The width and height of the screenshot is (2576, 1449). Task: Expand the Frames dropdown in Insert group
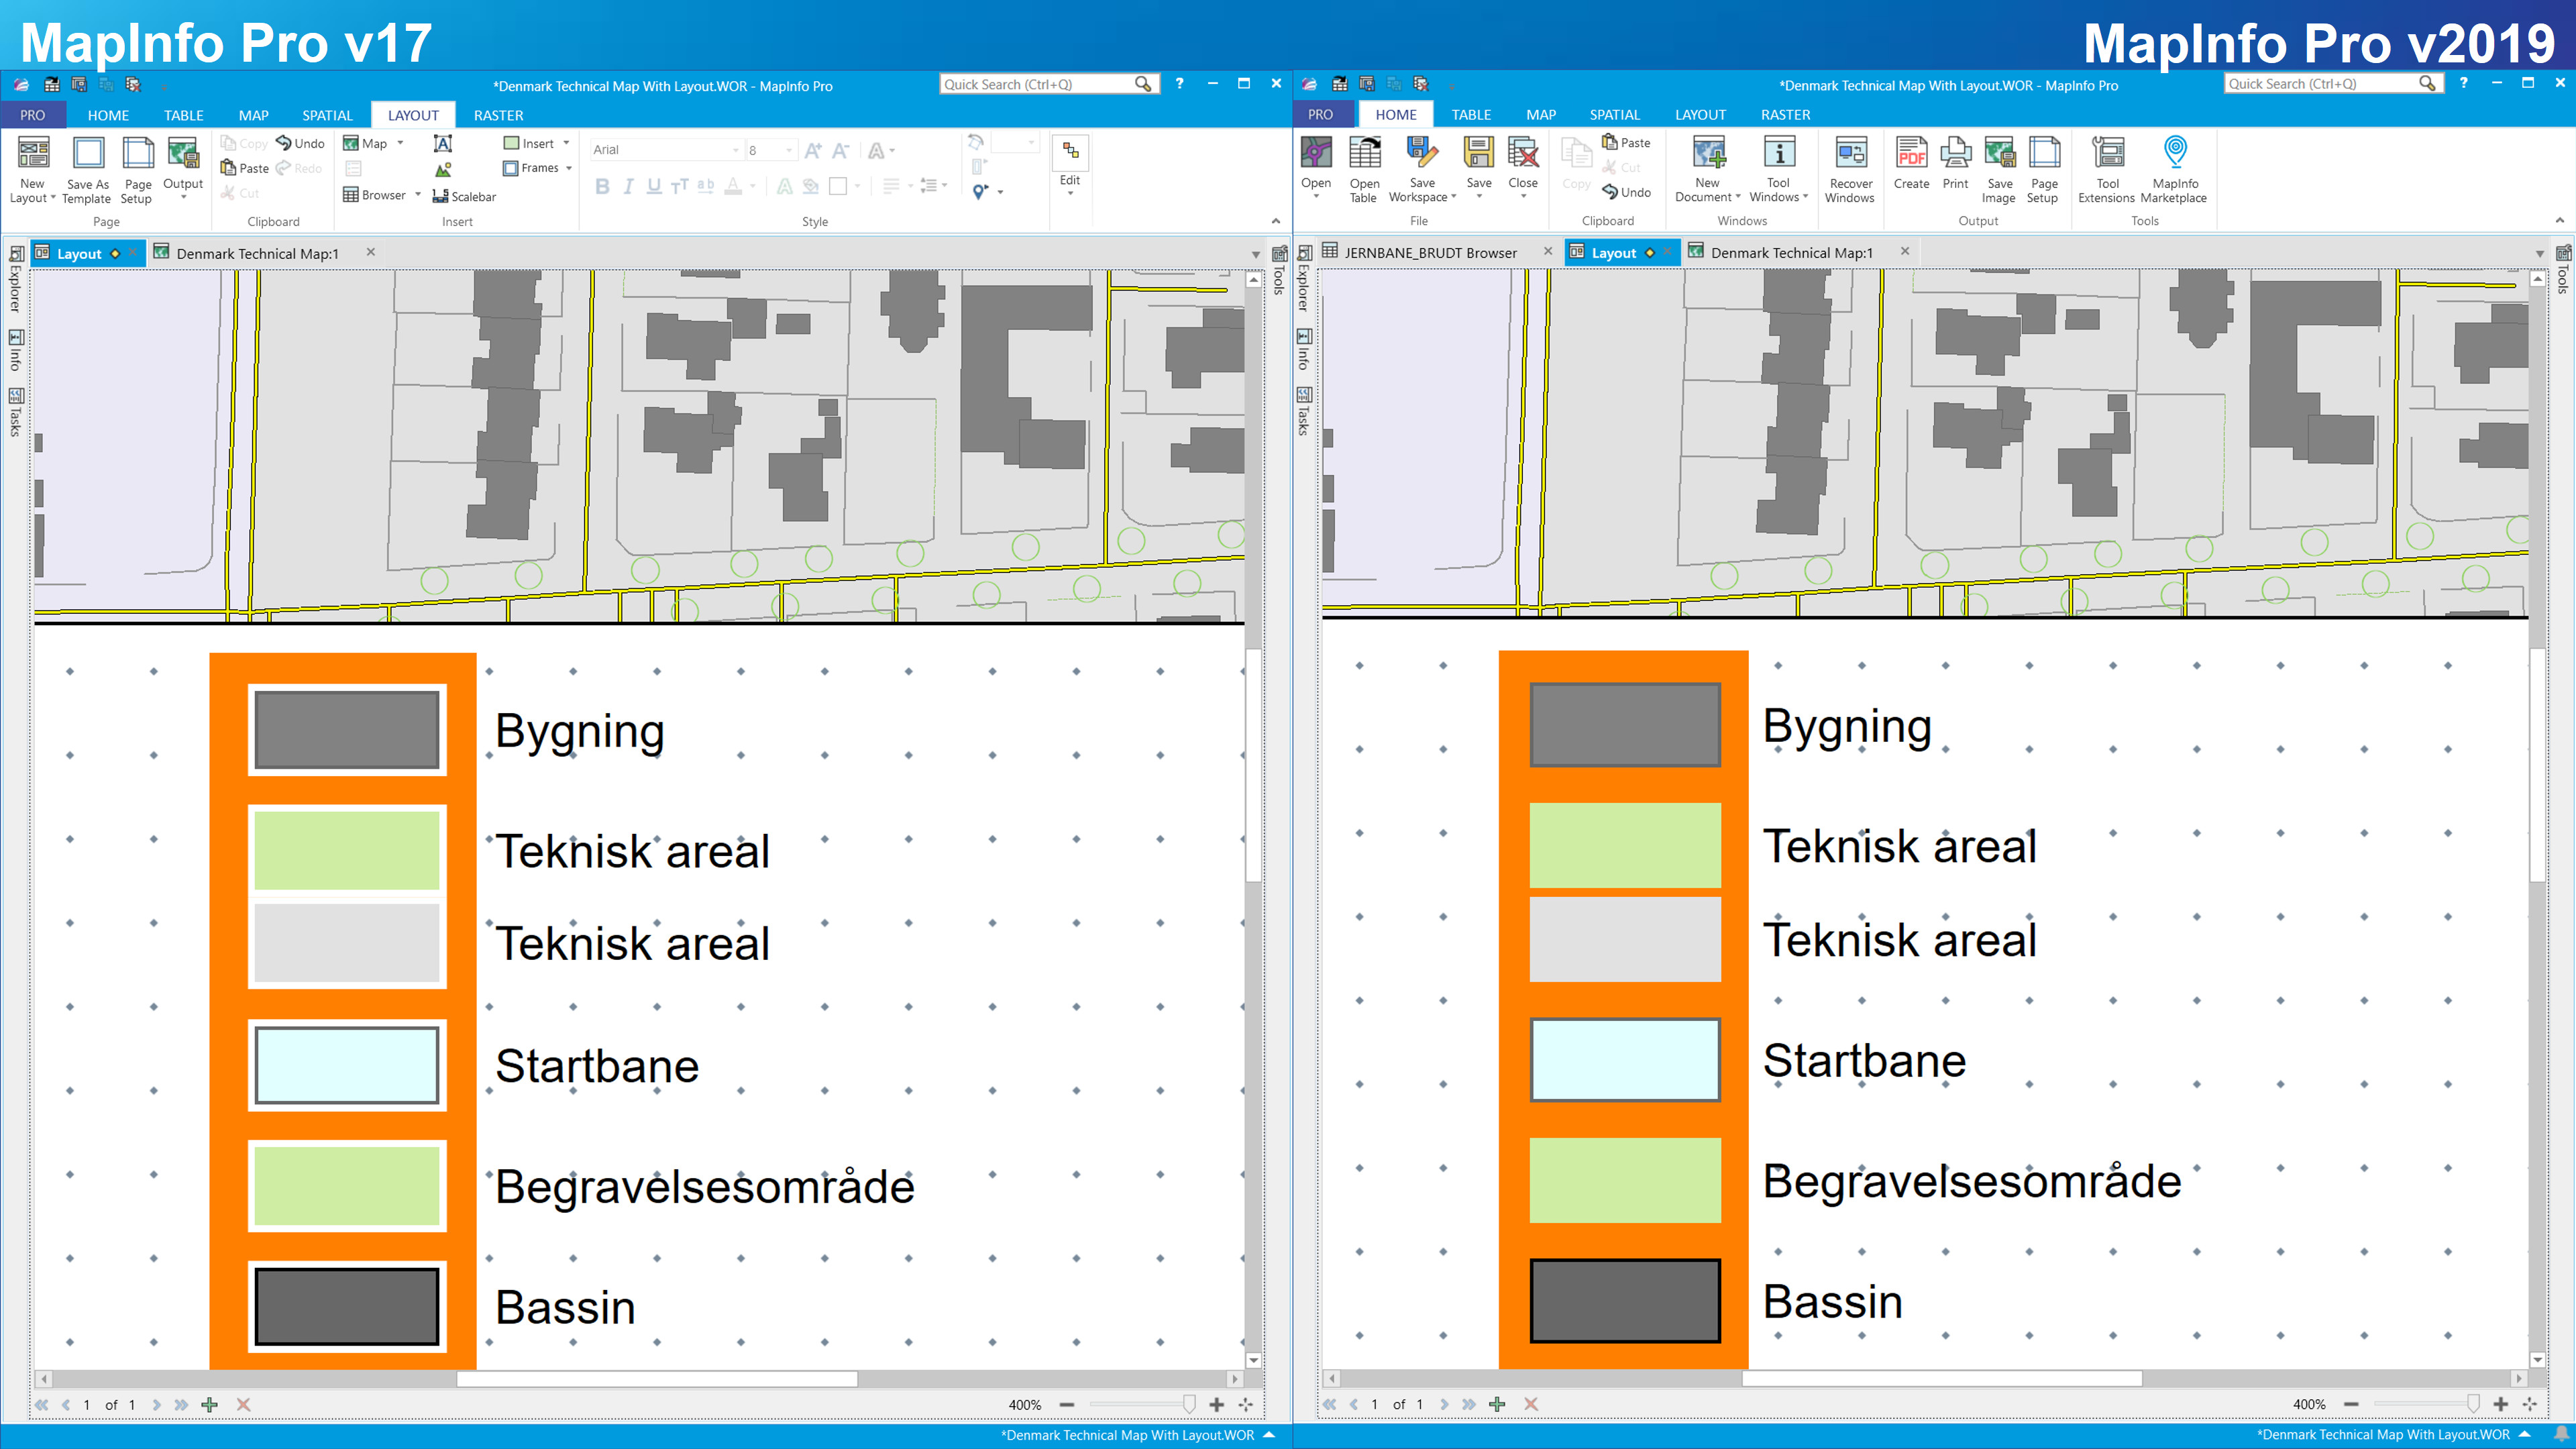(569, 168)
